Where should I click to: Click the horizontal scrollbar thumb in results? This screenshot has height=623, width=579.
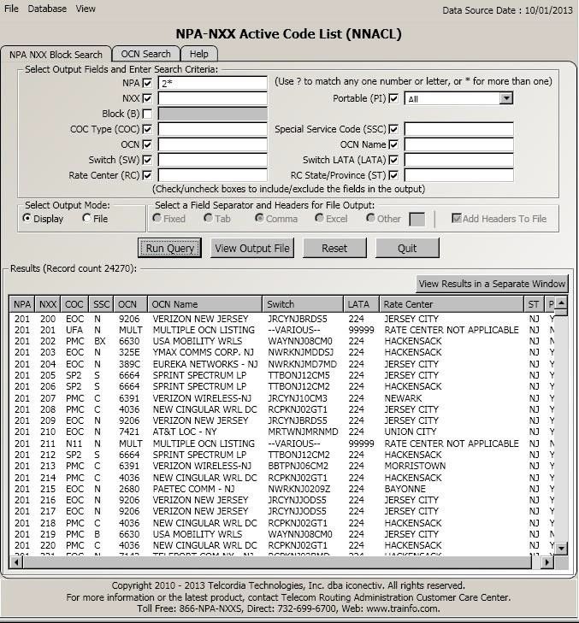(277, 562)
